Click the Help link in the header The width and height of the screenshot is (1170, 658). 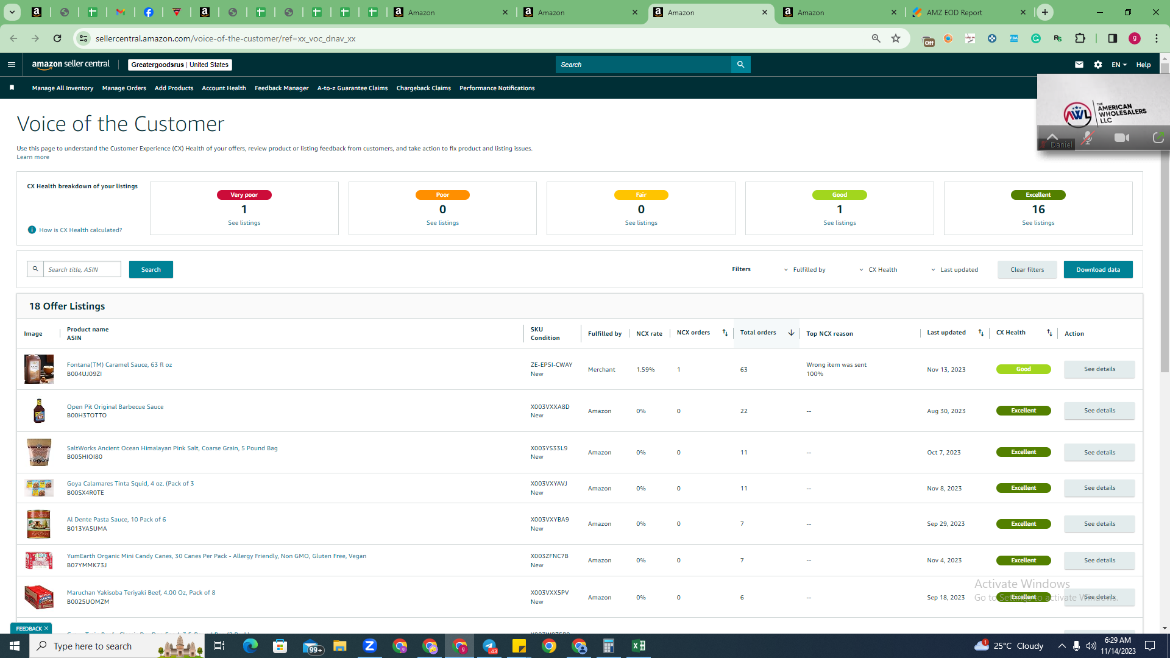pos(1143,65)
